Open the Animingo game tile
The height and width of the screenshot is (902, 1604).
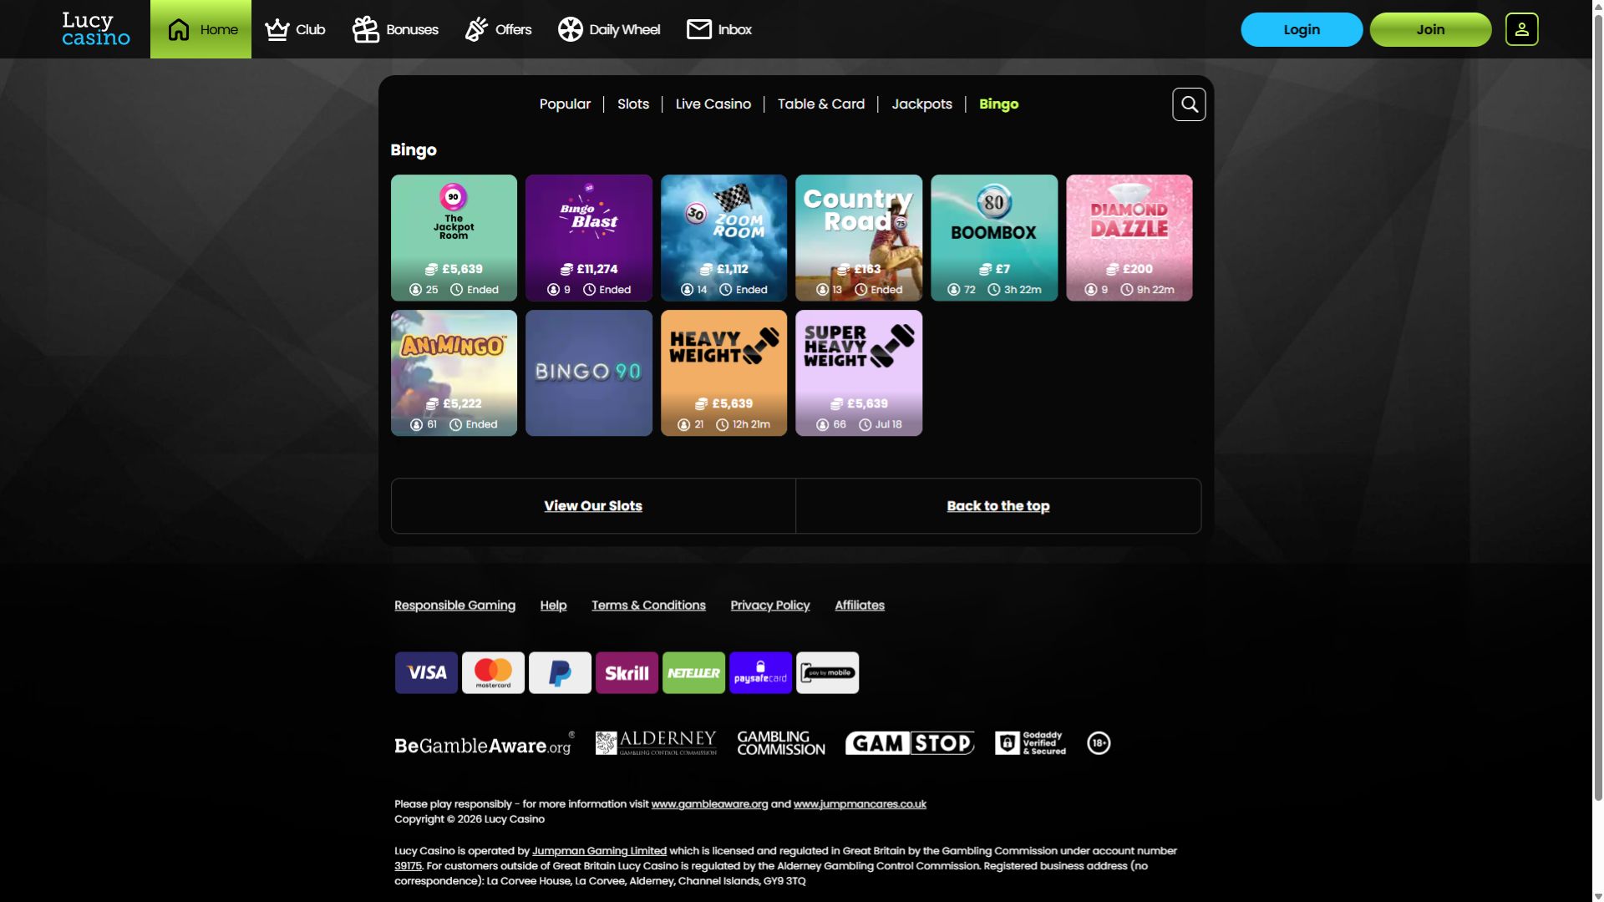tap(454, 372)
